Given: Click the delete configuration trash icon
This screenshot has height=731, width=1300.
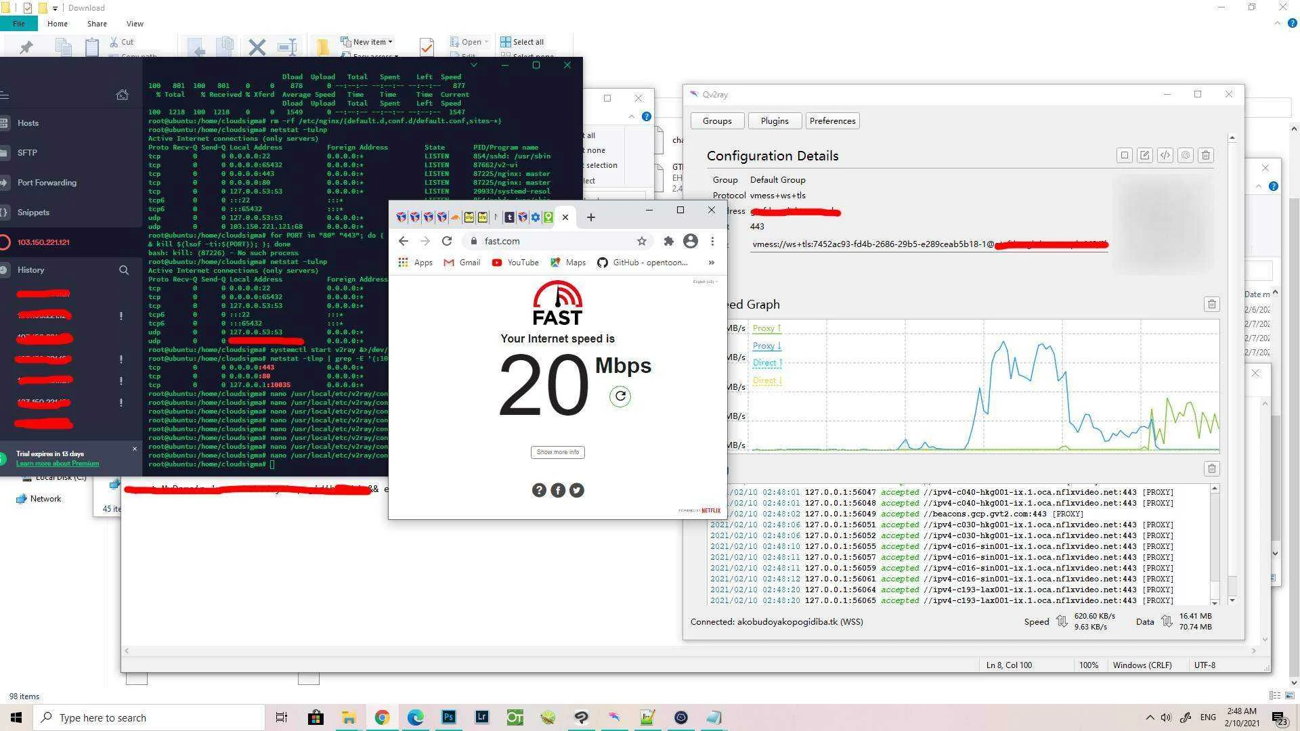Looking at the screenshot, I should (1206, 156).
